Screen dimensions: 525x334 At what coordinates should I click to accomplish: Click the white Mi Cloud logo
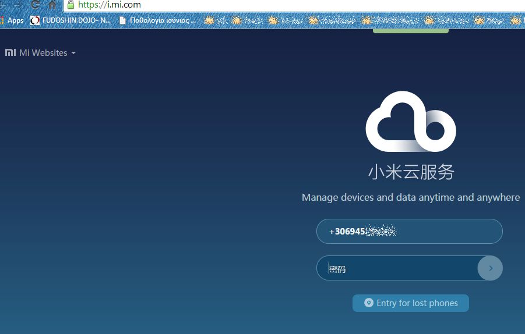coord(411,122)
